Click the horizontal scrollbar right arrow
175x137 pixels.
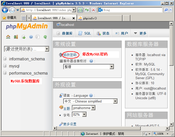[x=167, y=128]
